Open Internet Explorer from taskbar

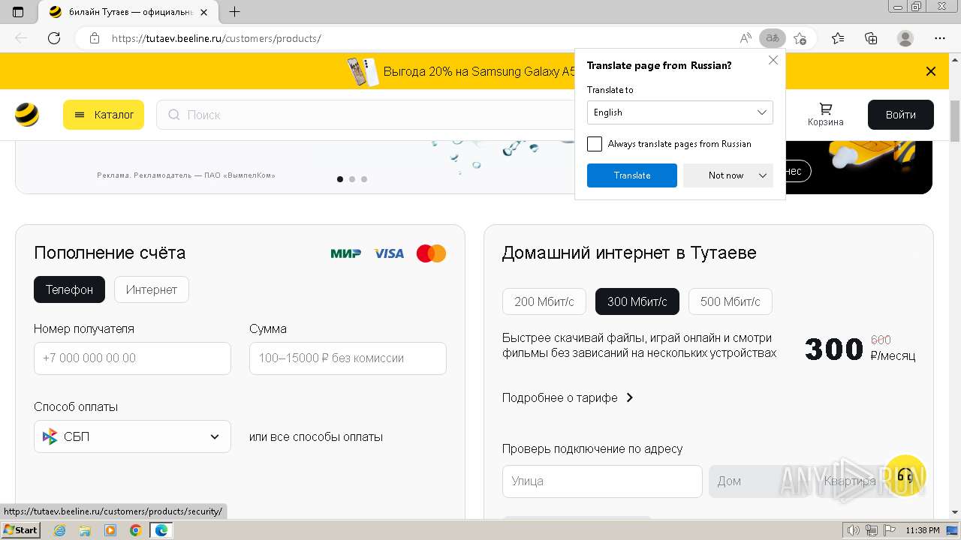click(x=59, y=530)
